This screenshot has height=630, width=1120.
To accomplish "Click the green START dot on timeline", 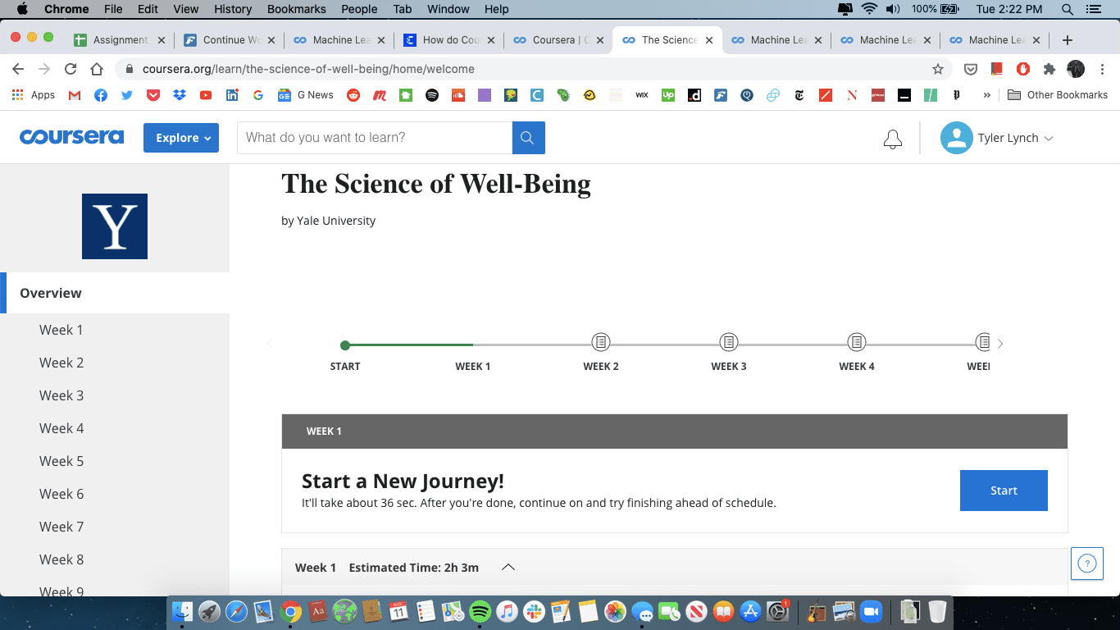I will point(345,345).
